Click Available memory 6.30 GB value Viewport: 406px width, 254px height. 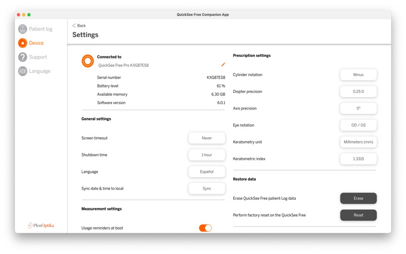click(x=218, y=94)
